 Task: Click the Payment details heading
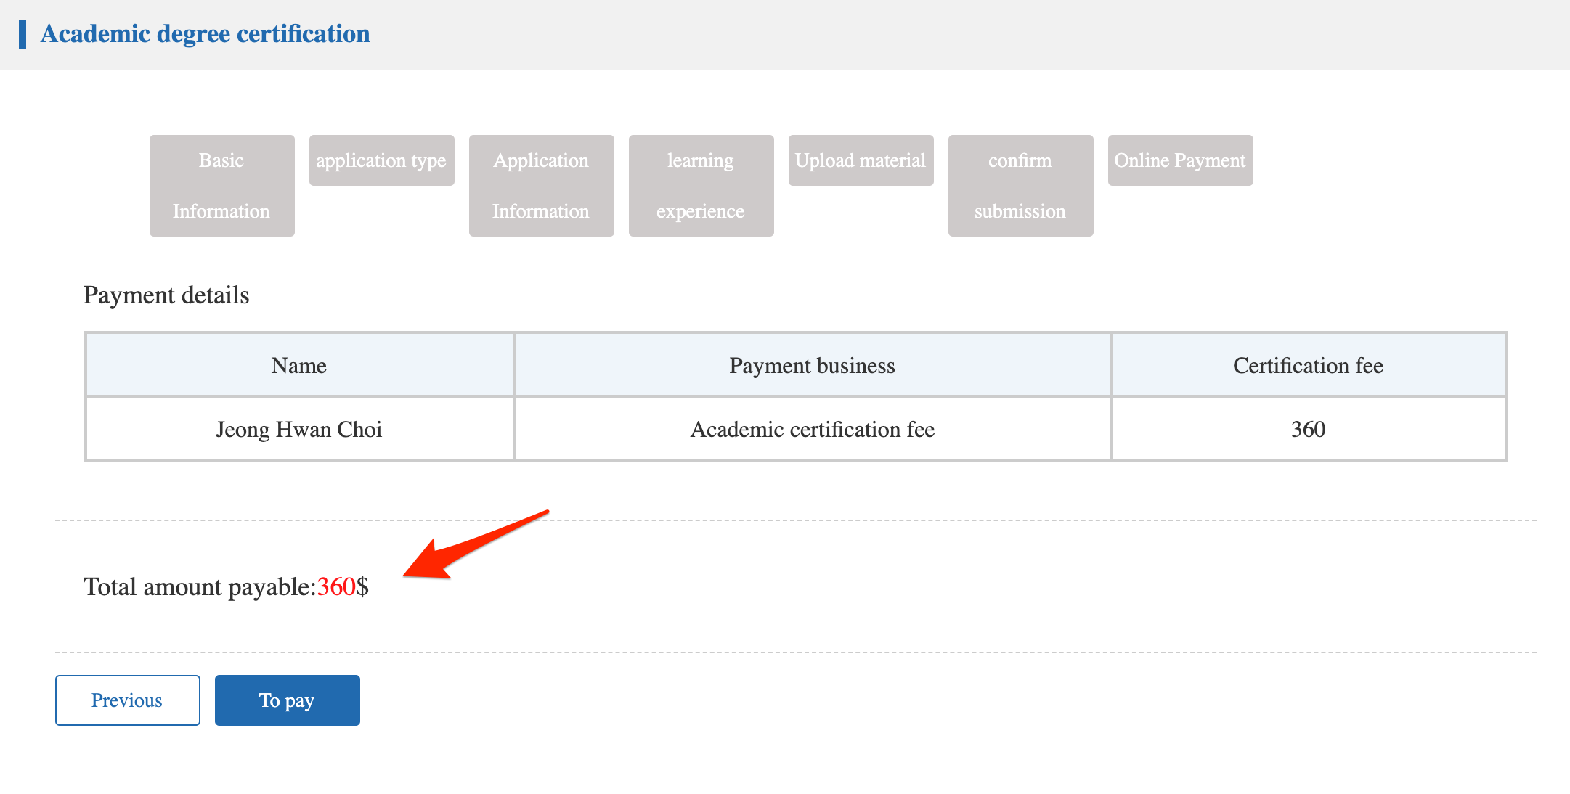point(166,295)
